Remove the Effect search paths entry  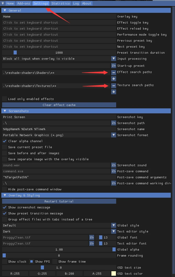coord(114,73)
